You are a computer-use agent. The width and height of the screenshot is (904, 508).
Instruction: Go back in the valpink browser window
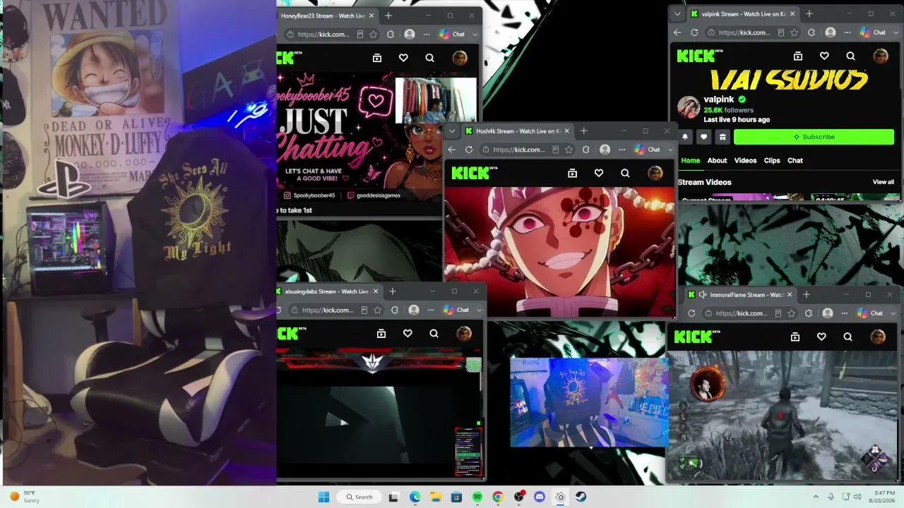pyautogui.click(x=677, y=32)
